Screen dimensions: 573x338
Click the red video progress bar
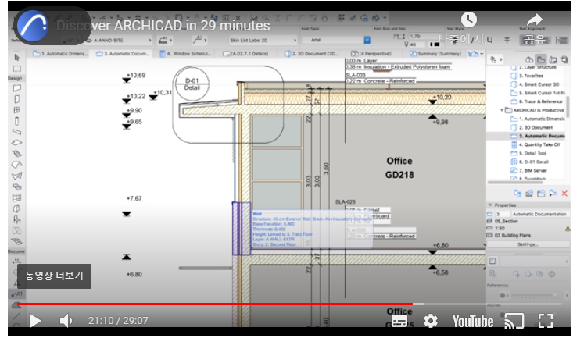pyautogui.click(x=215, y=304)
